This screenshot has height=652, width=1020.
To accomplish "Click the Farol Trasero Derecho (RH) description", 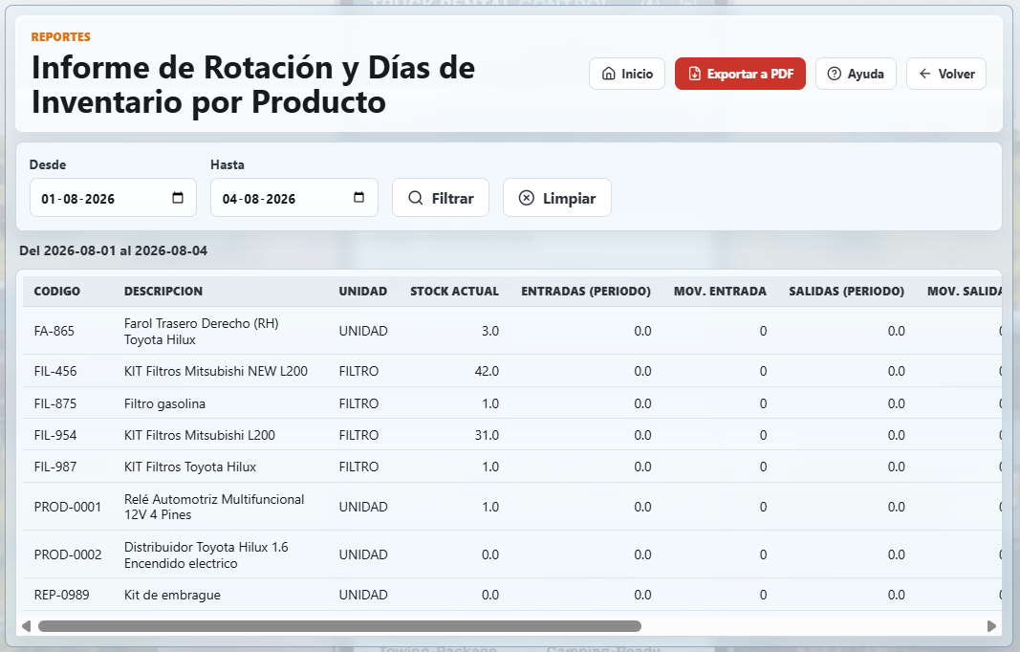I will [x=201, y=331].
